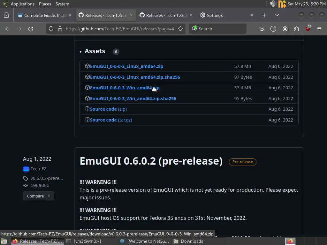327x245 pixels.
Task: Open the Tech-FZ author profile
Action: [38, 169]
